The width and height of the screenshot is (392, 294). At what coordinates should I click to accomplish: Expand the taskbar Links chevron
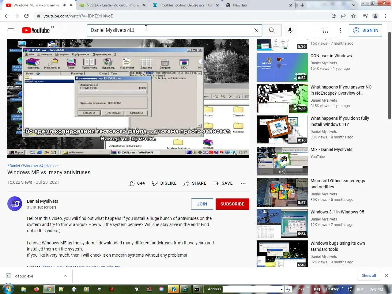307,288
